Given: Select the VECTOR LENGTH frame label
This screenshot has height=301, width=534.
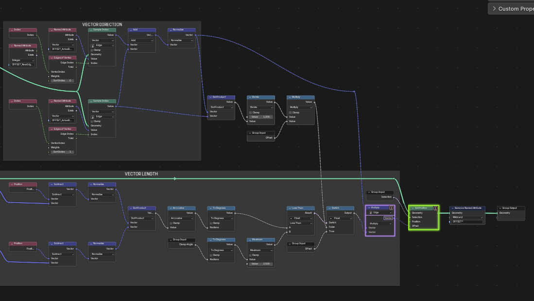Looking at the screenshot, I should click(x=141, y=174).
